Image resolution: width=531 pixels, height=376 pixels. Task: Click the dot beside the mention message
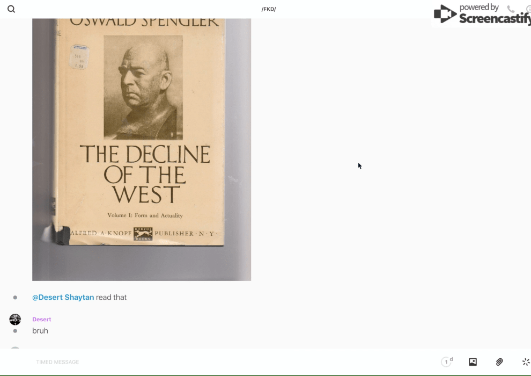click(15, 297)
